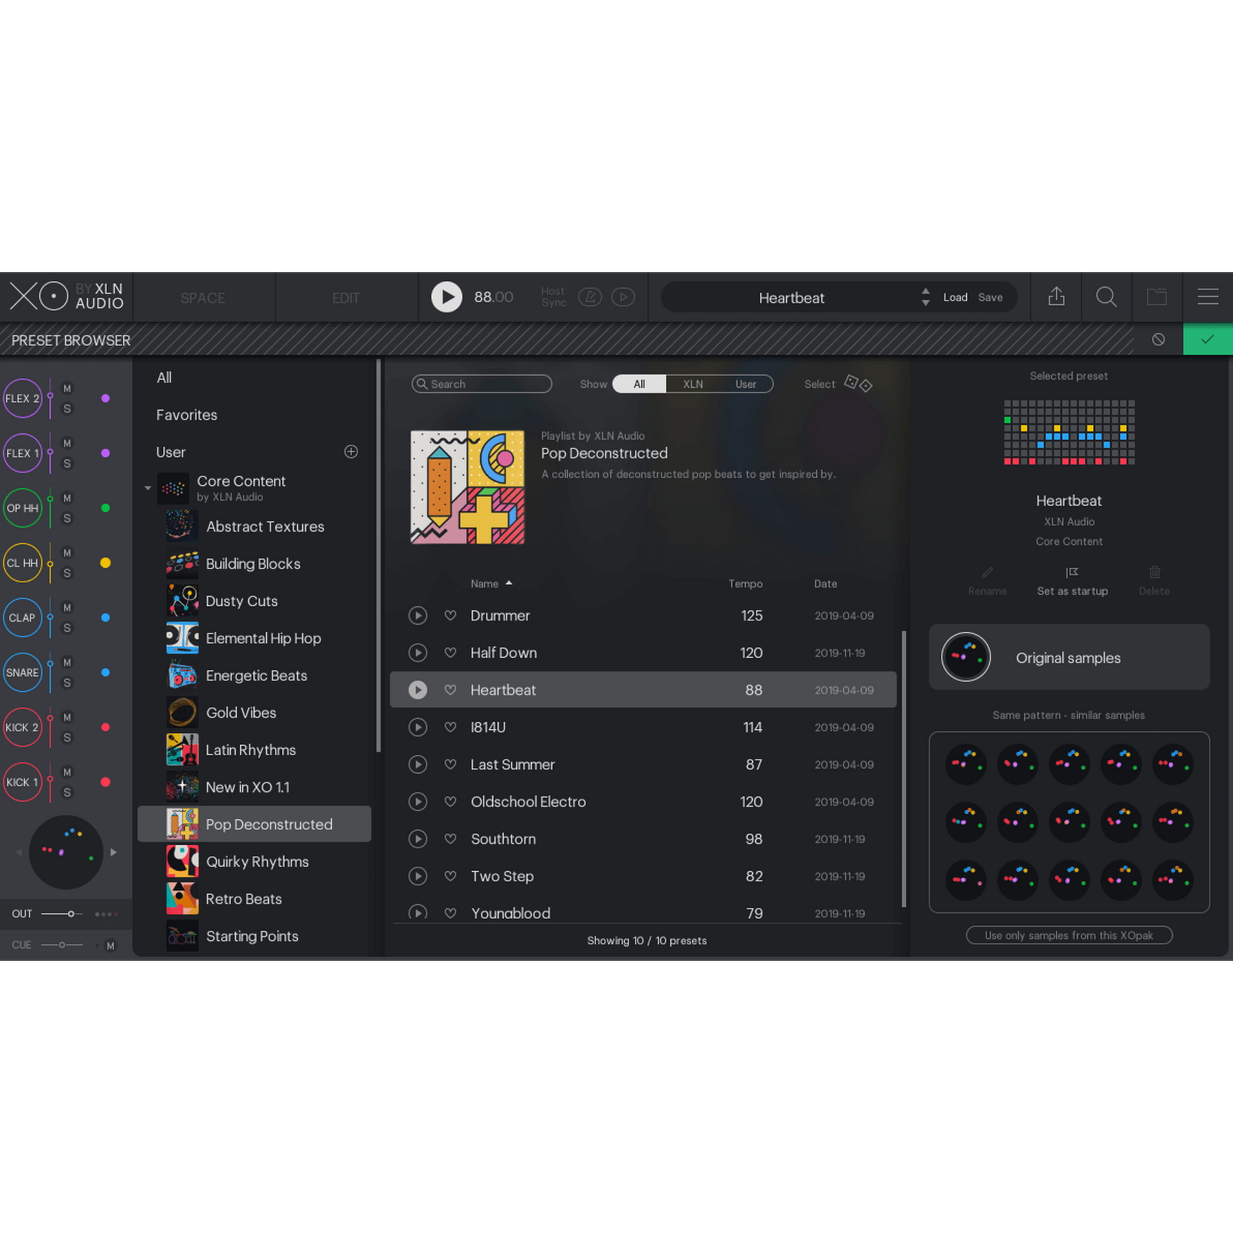Select the OP HH channel circle
Image resolution: width=1233 pixels, height=1233 pixels.
tap(22, 508)
